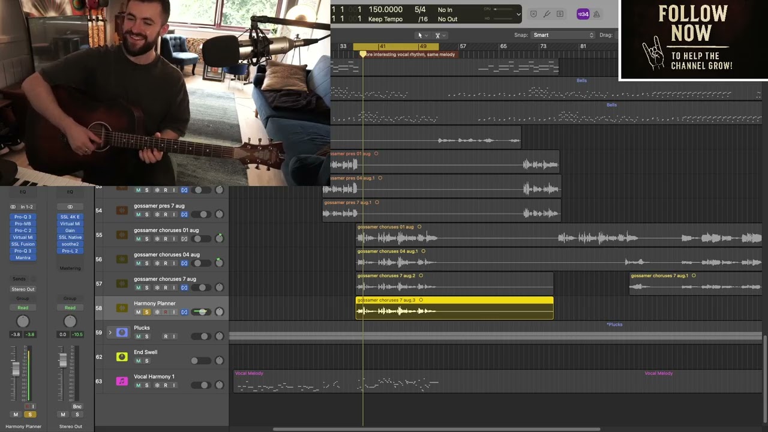Select the Scissors tool in the toolbar
This screenshot has height=432, width=768.
438,35
